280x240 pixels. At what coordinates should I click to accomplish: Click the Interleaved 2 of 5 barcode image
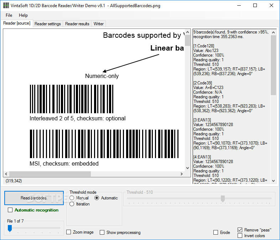(72, 99)
